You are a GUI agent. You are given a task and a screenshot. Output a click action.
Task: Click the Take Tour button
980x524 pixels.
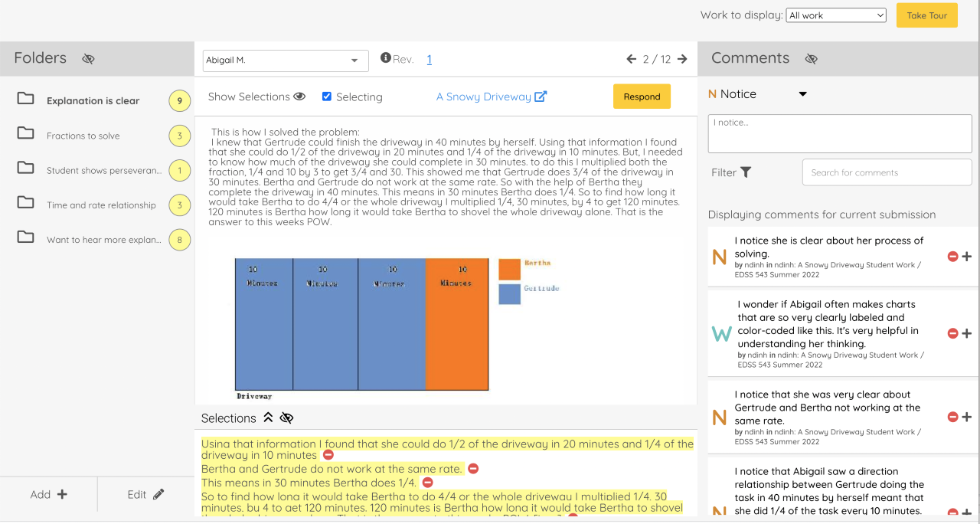tap(926, 15)
